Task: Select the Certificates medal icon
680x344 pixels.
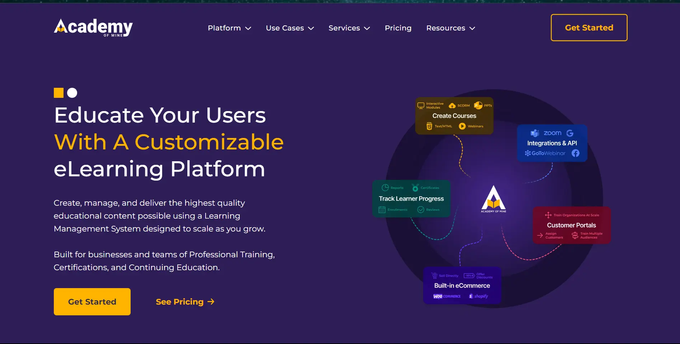Action: (416, 187)
